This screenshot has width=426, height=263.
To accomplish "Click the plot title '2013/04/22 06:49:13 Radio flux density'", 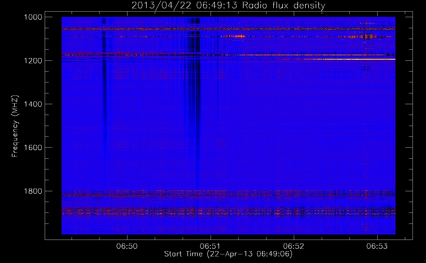I will point(228,6).
